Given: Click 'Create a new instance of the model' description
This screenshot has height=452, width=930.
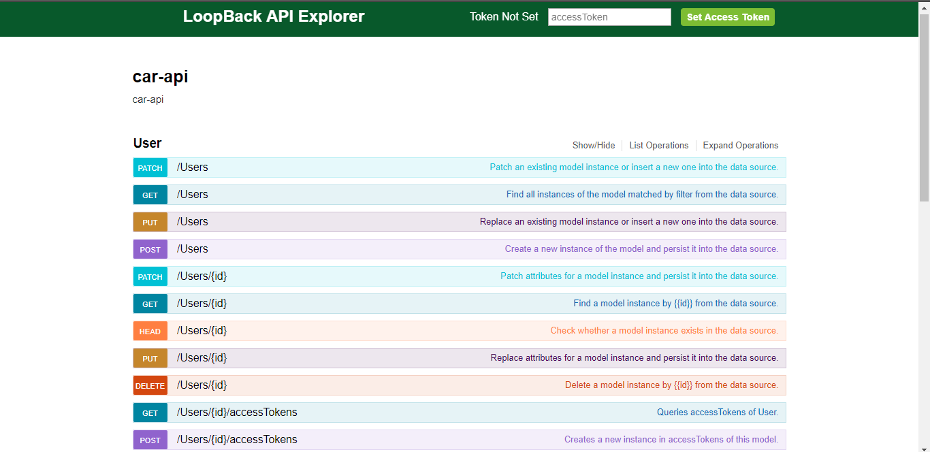Looking at the screenshot, I should pos(641,249).
